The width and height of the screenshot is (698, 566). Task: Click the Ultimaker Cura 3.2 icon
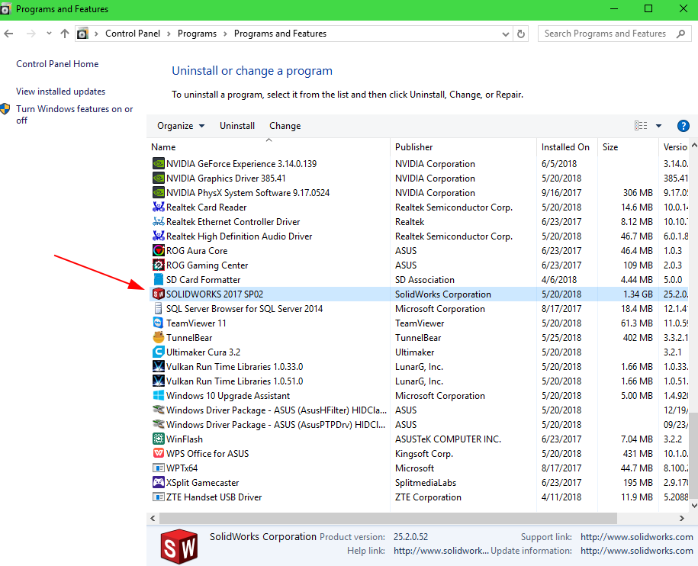click(x=159, y=352)
